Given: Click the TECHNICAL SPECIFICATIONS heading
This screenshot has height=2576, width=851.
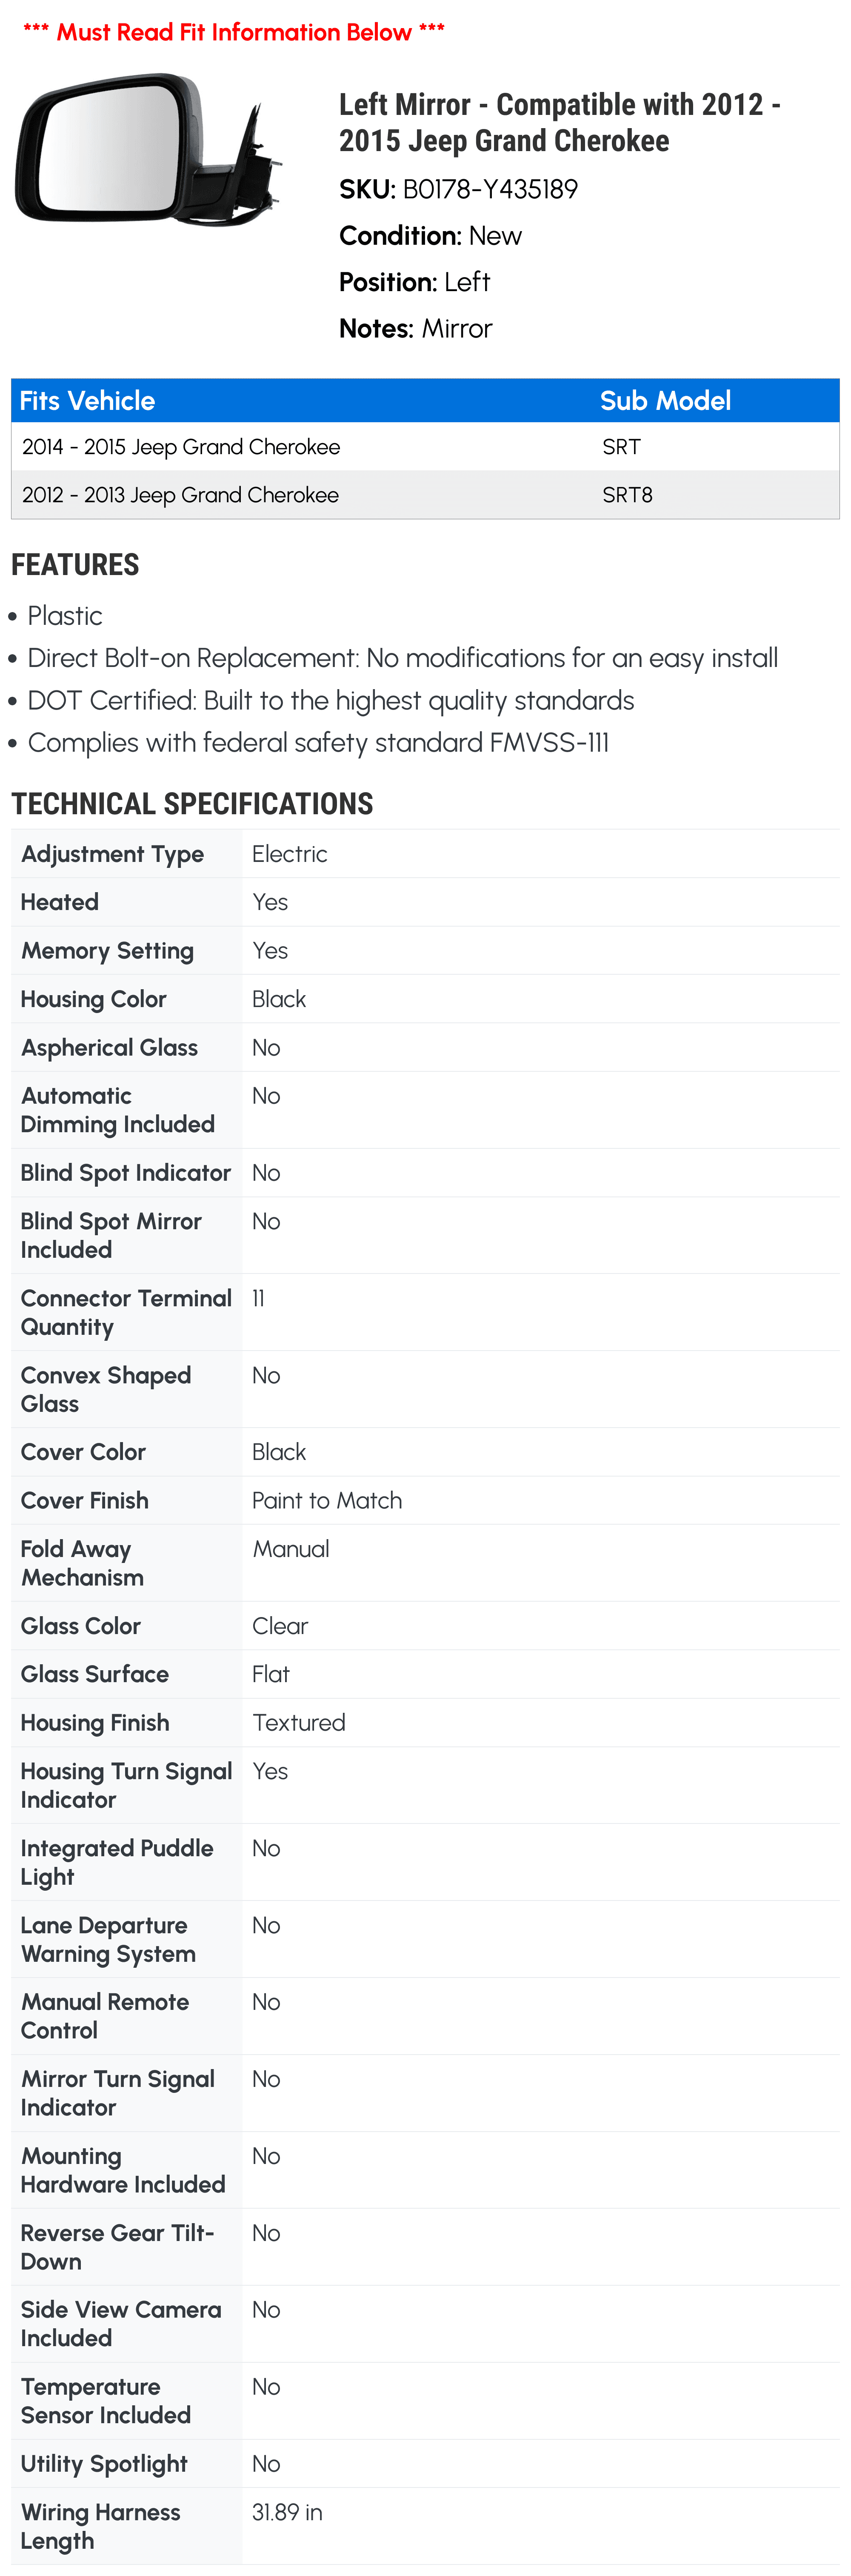Looking at the screenshot, I should point(192,804).
